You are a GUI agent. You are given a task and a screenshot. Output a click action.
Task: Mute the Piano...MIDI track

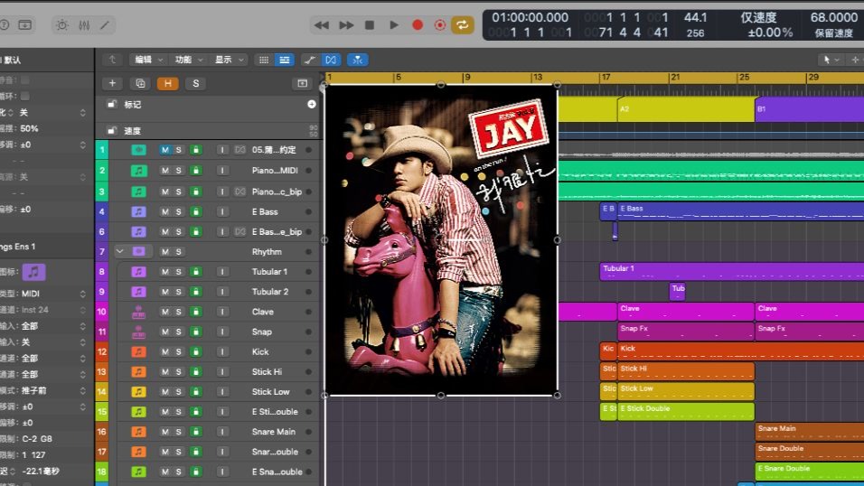click(164, 170)
